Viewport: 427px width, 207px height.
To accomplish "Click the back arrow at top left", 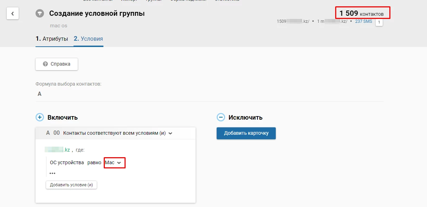I will [x=13, y=13].
